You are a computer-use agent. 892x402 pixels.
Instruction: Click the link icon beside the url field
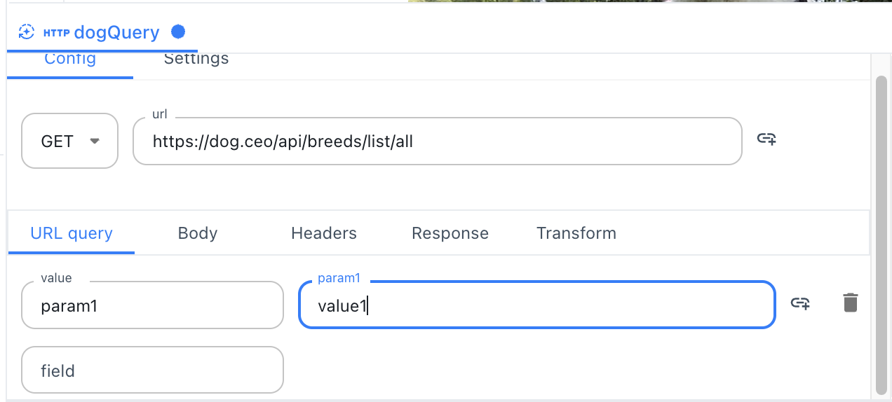(x=766, y=139)
